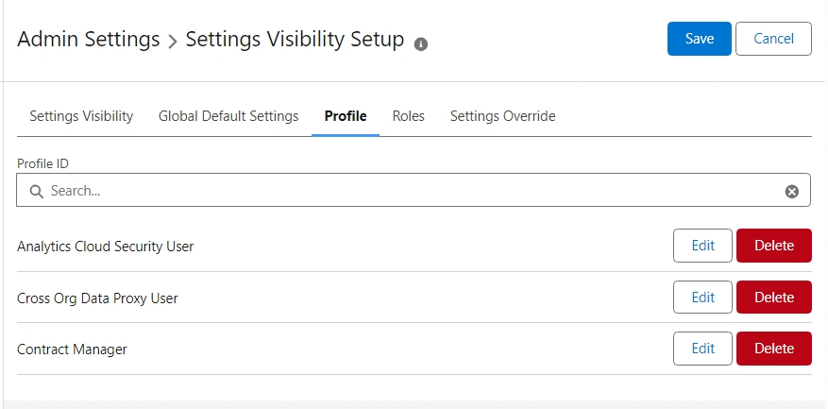The width and height of the screenshot is (828, 409).
Task: Open the Settings Override tab
Action: click(x=502, y=116)
